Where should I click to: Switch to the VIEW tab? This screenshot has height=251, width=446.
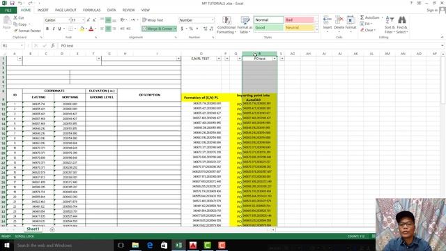[x=146, y=10]
